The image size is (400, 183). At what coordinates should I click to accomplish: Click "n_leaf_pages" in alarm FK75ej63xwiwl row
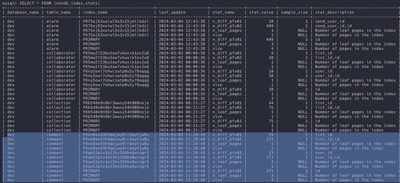coord(227,30)
